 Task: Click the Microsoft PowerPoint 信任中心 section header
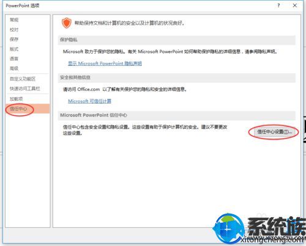coord(177,115)
